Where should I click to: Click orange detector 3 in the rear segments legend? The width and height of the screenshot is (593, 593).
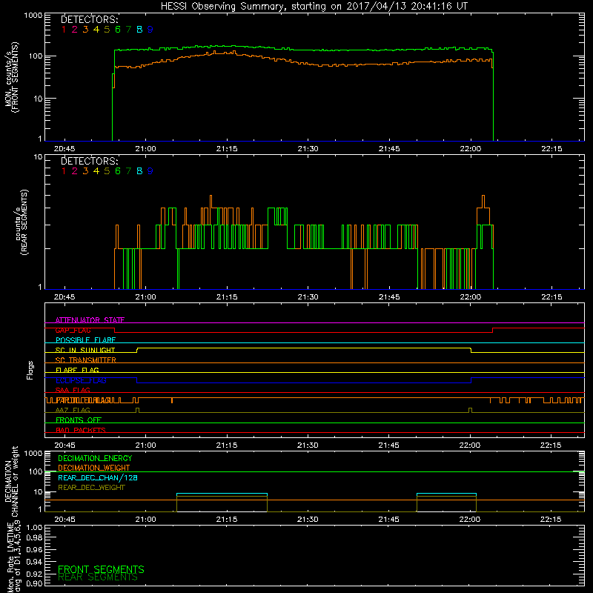click(85, 171)
